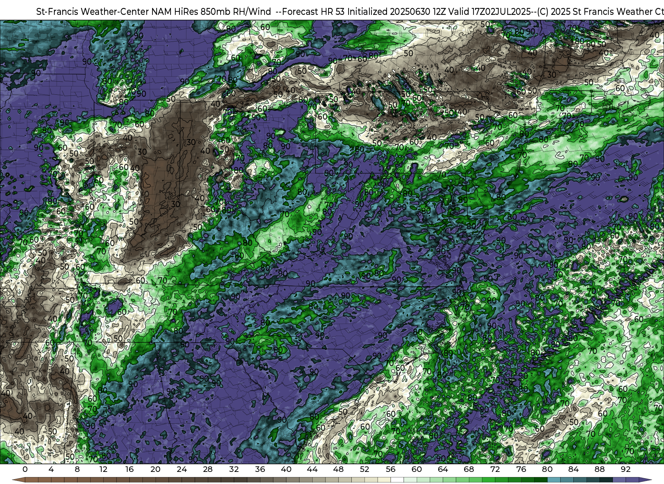
Task: Click colorbar tick label '84'
Action: 573,469
